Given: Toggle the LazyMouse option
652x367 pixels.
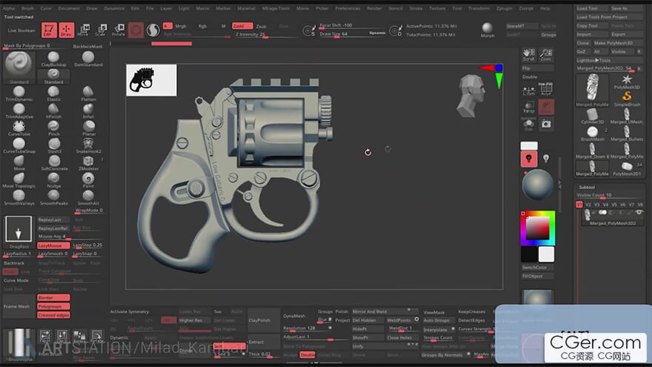Looking at the screenshot, I should [x=50, y=245].
